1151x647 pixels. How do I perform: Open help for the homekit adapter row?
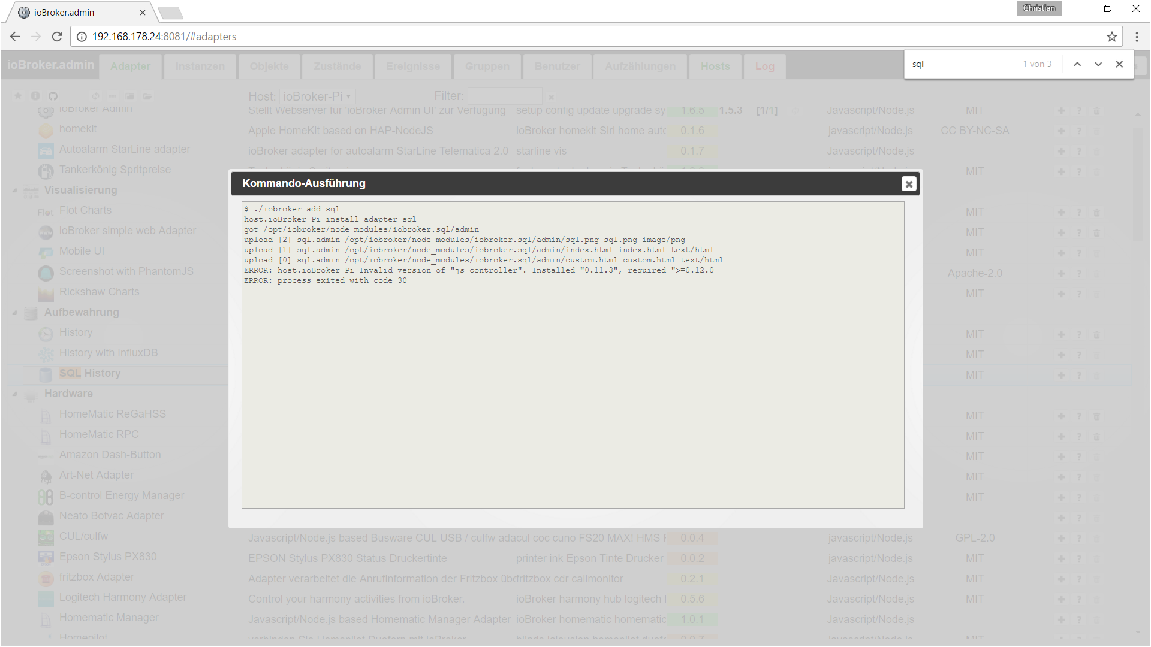coord(1079,131)
